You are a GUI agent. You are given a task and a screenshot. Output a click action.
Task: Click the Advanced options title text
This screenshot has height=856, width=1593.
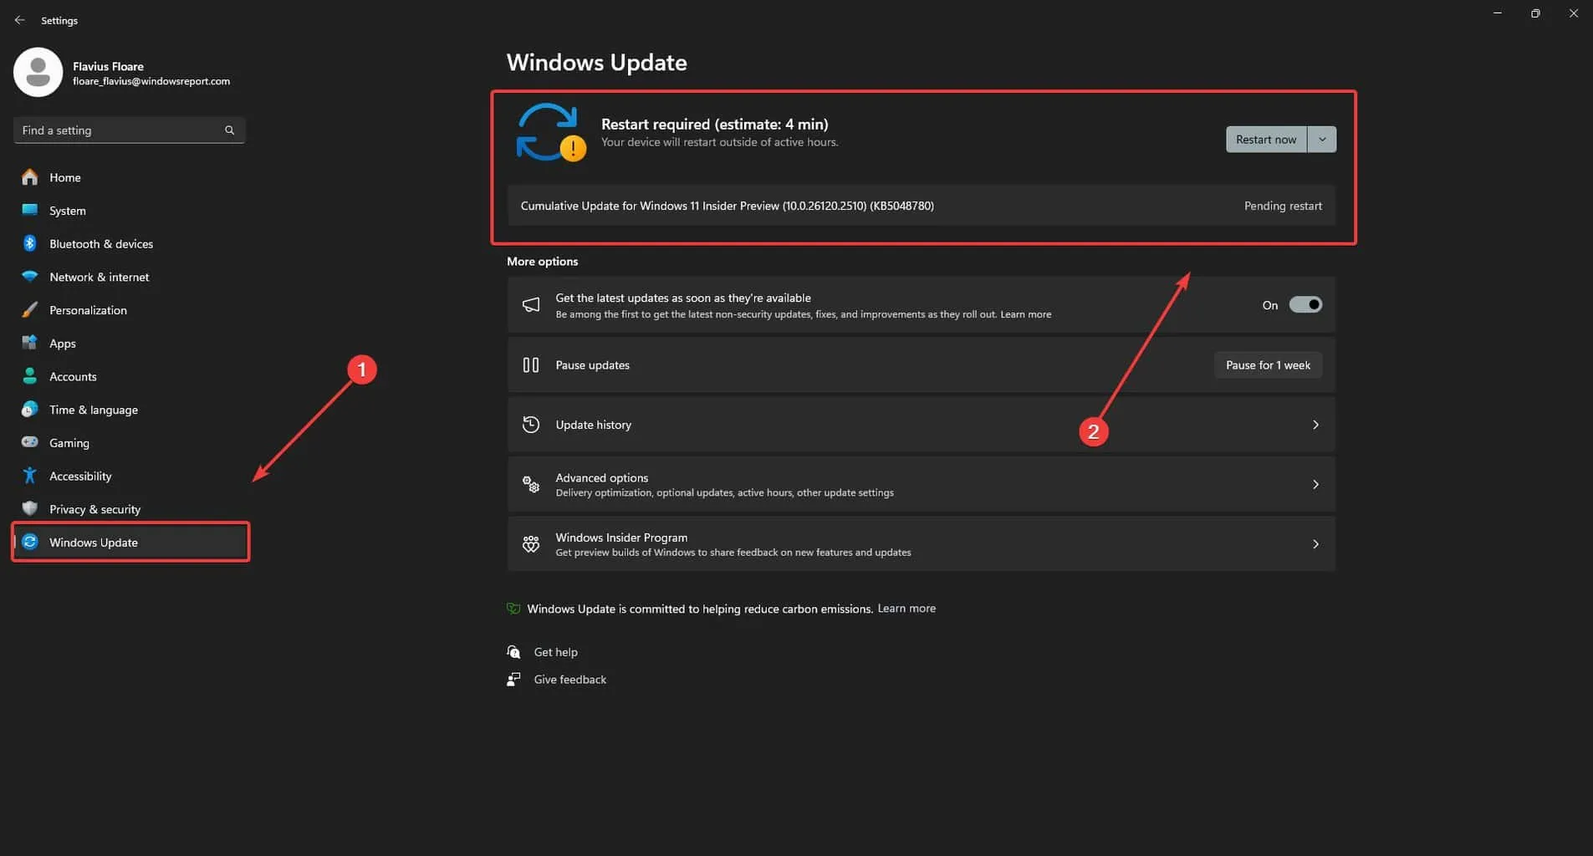coord(602,477)
